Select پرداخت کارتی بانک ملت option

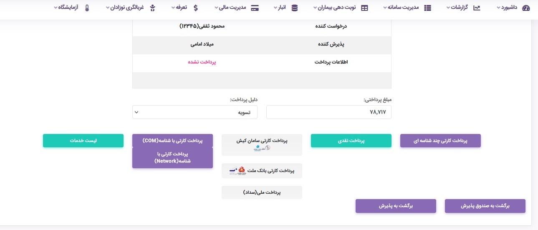click(262, 171)
